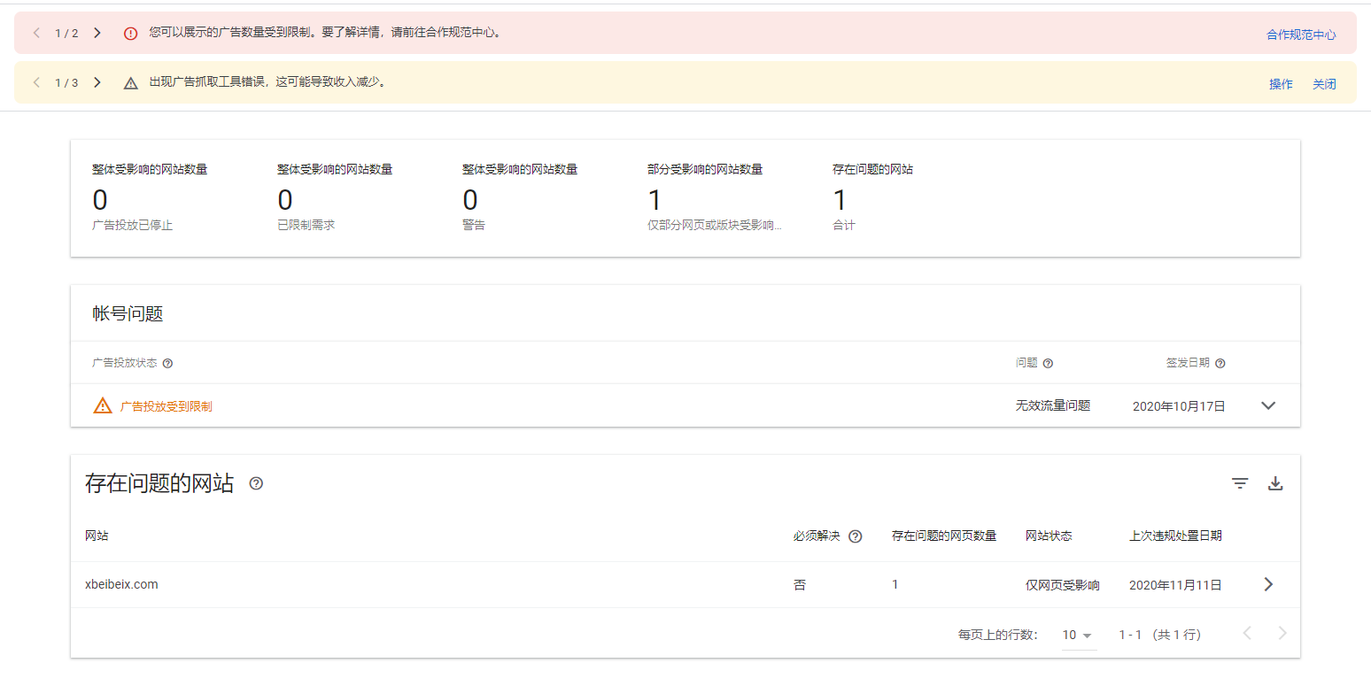Click 操作 in the warning banner
Screen dimensions: 1371x686
(1281, 84)
